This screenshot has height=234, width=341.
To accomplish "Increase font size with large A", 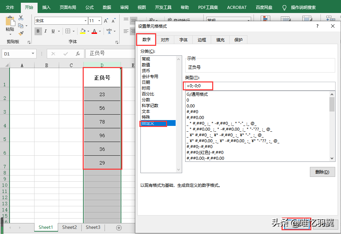I will point(106,21).
